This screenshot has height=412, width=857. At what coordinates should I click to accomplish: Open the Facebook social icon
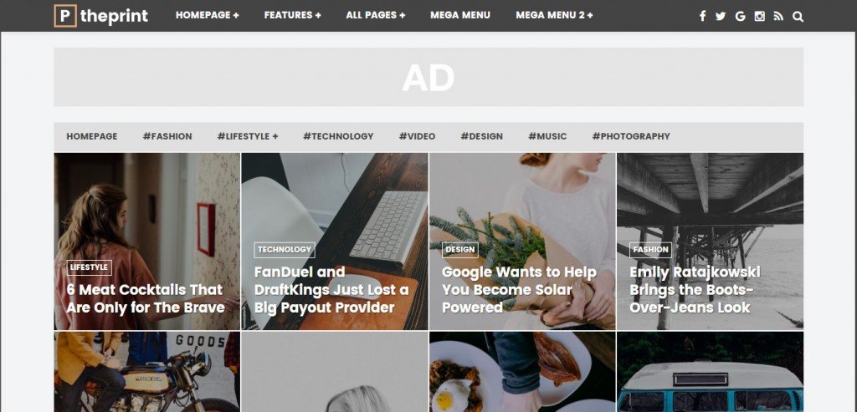pyautogui.click(x=702, y=16)
